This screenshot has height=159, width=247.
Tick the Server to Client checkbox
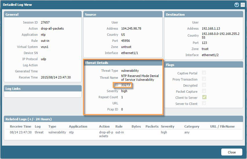pyautogui.click(x=204, y=103)
